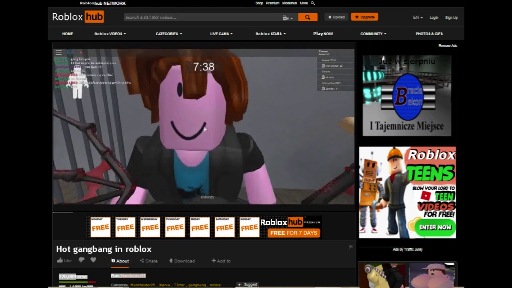Screen dimensions: 512x288
Task: Select the Download tab
Action: (x=182, y=261)
